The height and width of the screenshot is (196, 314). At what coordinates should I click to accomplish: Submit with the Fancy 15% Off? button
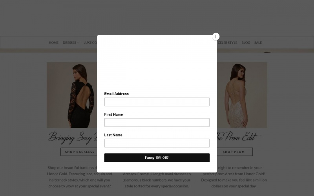coord(157,158)
